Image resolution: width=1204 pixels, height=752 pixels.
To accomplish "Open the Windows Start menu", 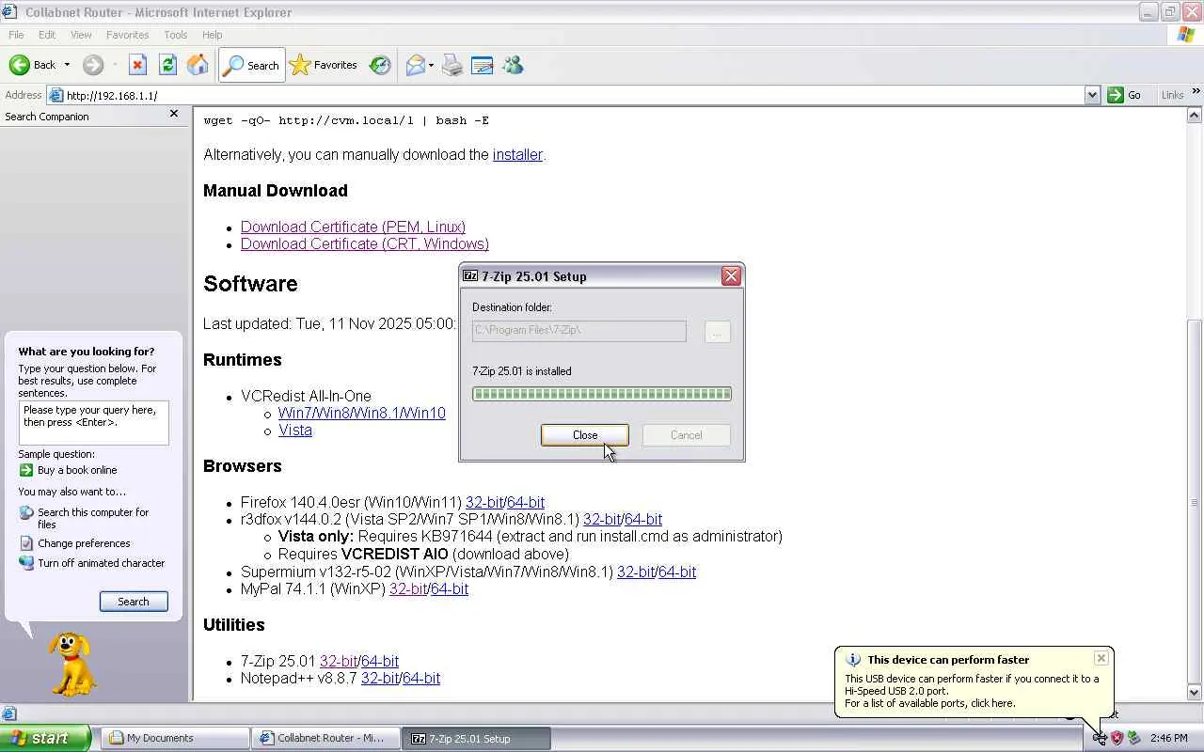I will pyautogui.click(x=45, y=738).
